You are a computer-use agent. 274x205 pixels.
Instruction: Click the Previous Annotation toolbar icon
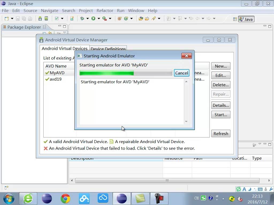(x=180, y=18)
